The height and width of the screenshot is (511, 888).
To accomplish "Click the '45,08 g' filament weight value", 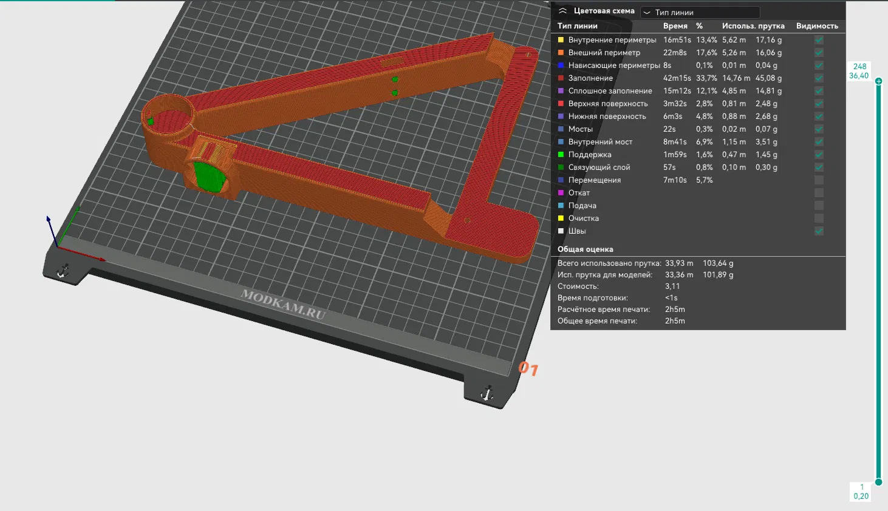I will pyautogui.click(x=769, y=78).
